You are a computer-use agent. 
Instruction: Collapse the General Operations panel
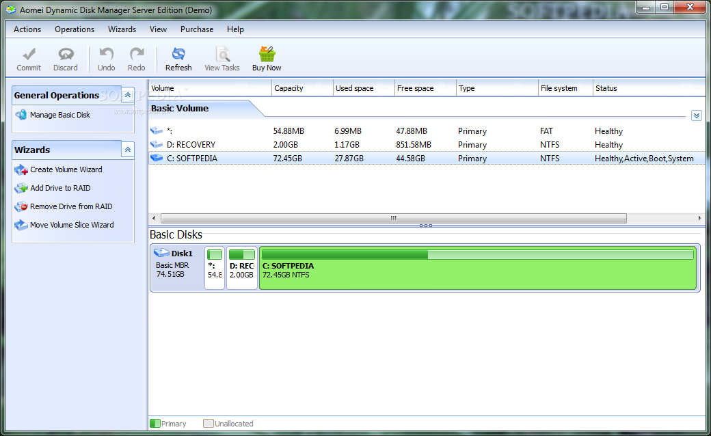tap(127, 95)
